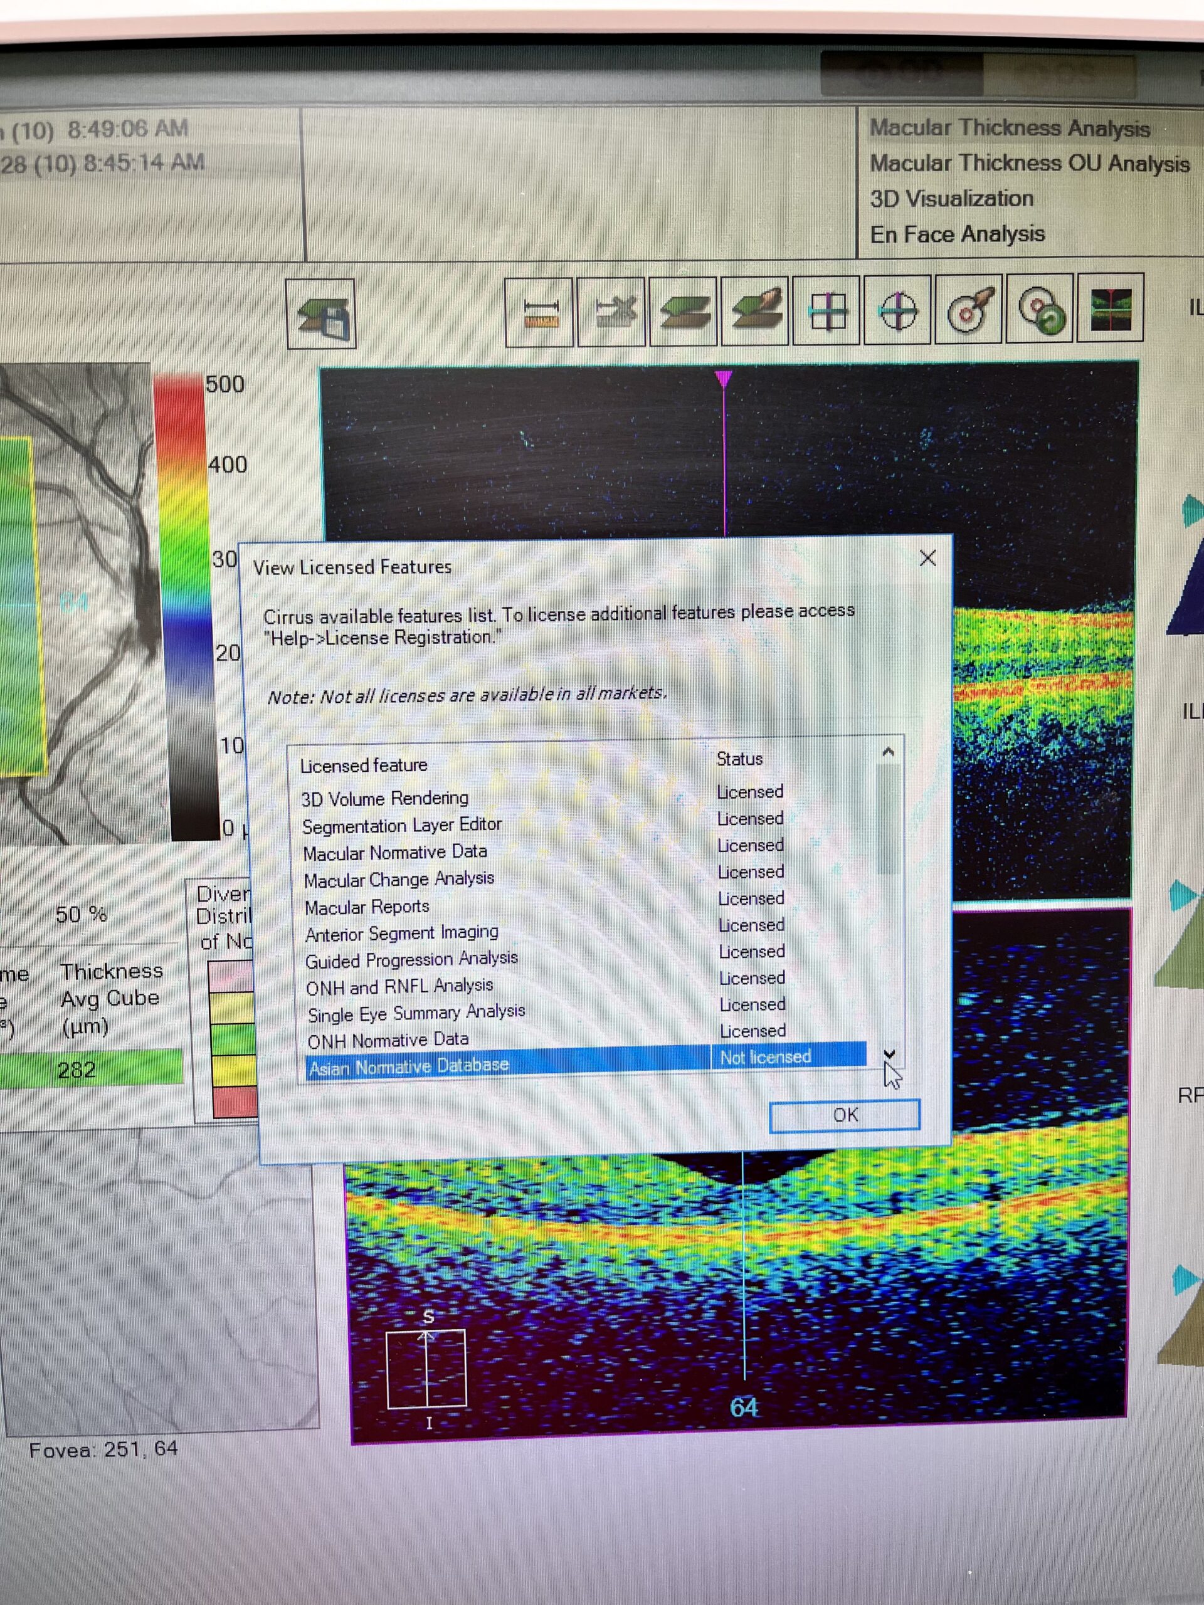This screenshot has height=1605, width=1204.
Task: Click the 282 average cube thickness value
Action: coord(77,1070)
